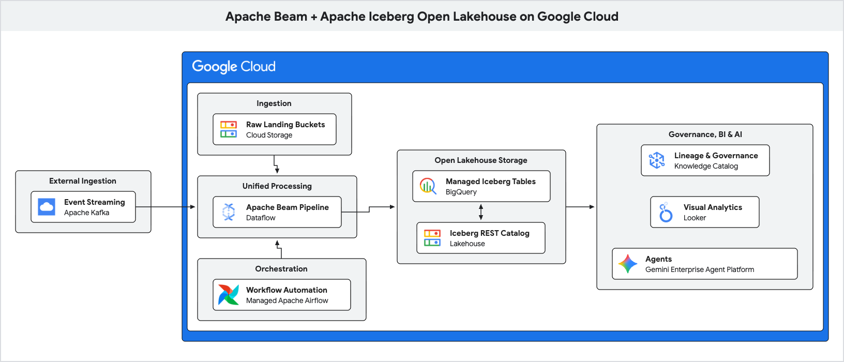
Task: Click the Airflow pinwheel icon
Action: [229, 295]
